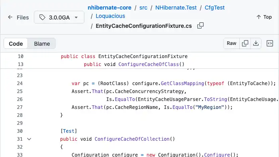Select line number 27
This screenshot has width=279, height=157.
coord(20,107)
